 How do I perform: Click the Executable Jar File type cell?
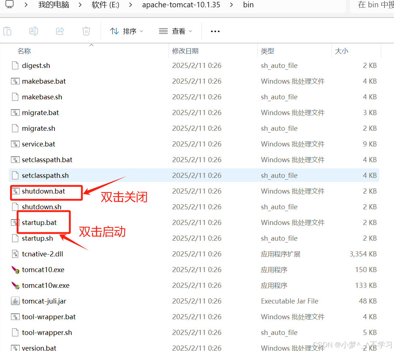tap(289, 301)
